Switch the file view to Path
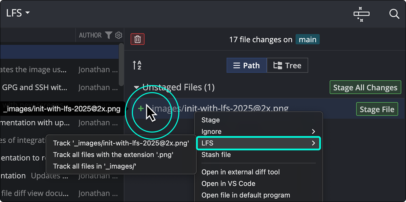The height and width of the screenshot is (202, 406). pos(247,65)
